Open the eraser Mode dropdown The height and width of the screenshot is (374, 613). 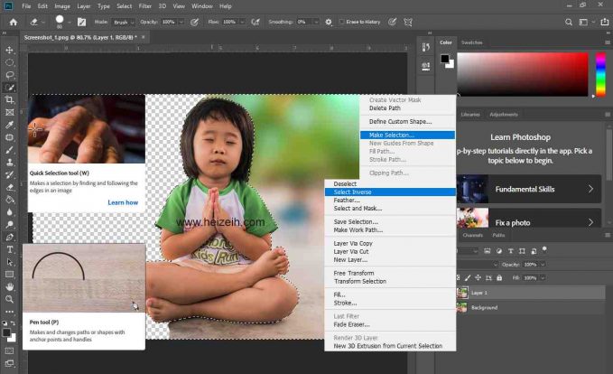[124, 23]
